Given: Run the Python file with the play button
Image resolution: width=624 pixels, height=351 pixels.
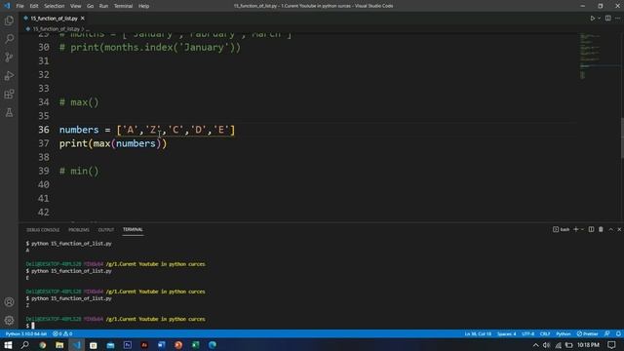Looking at the screenshot, I should [x=592, y=19].
